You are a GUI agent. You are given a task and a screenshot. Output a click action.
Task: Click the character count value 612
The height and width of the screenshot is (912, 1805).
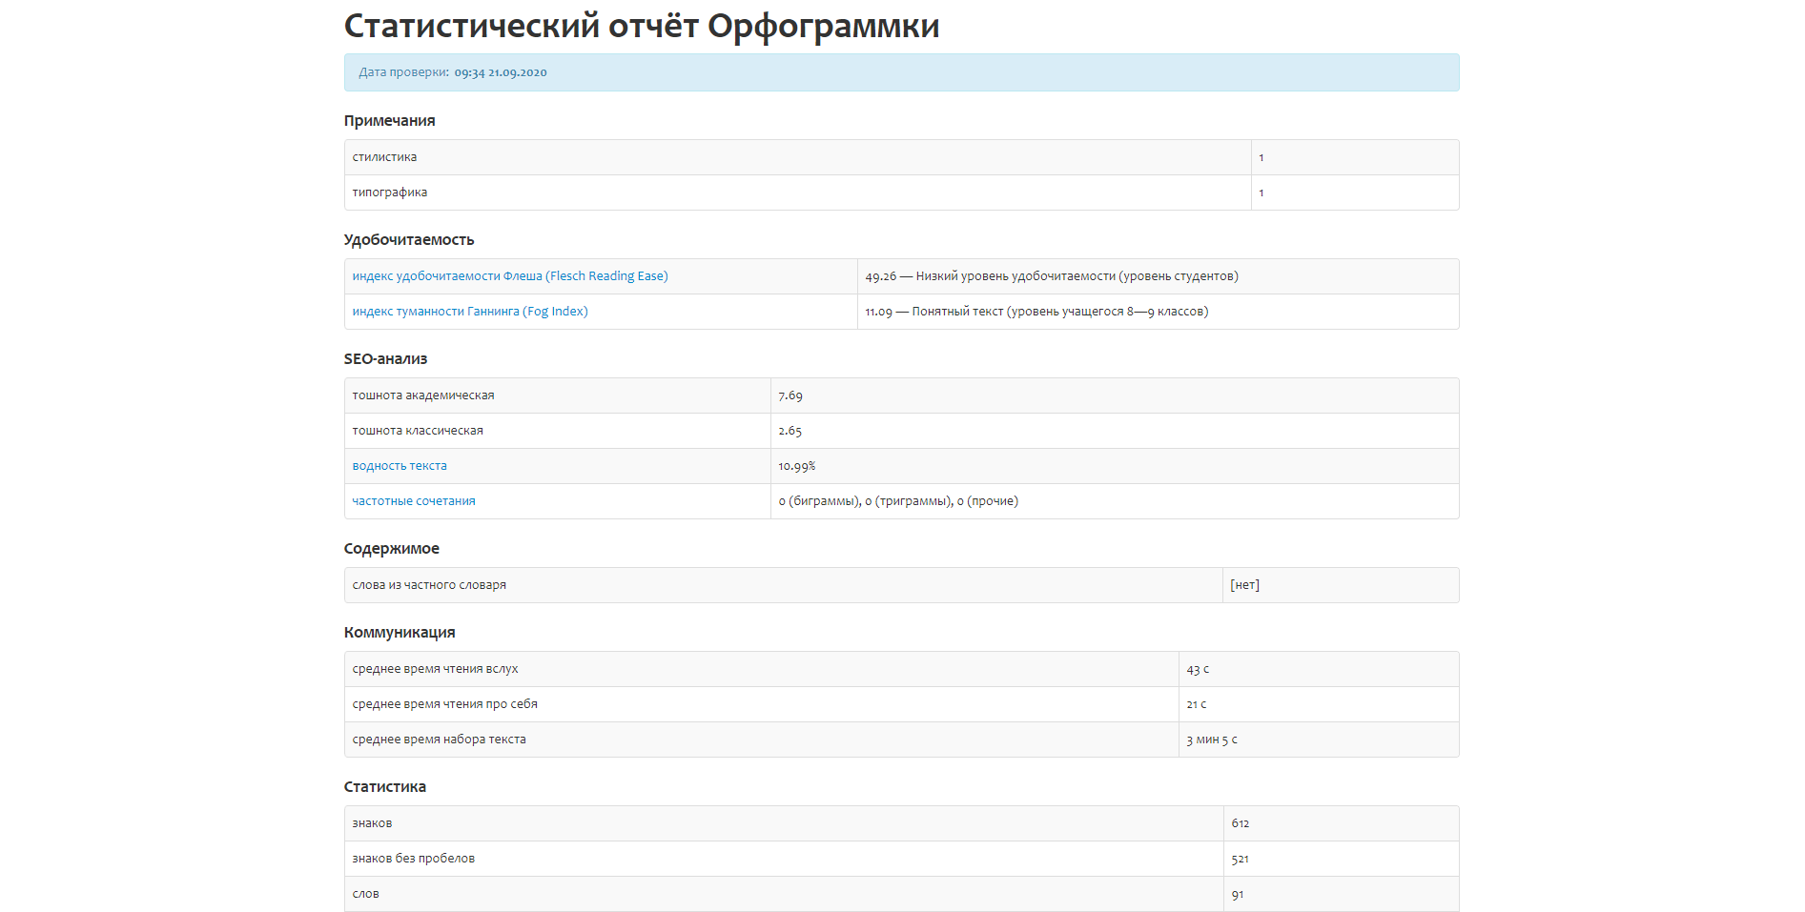[1241, 823]
